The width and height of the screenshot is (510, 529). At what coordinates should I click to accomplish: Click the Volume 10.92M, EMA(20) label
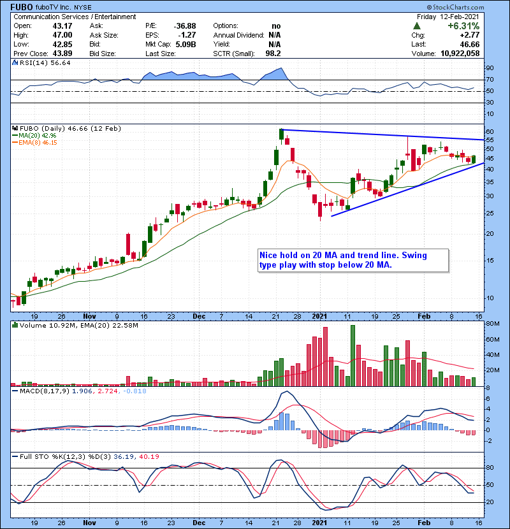click(x=78, y=325)
